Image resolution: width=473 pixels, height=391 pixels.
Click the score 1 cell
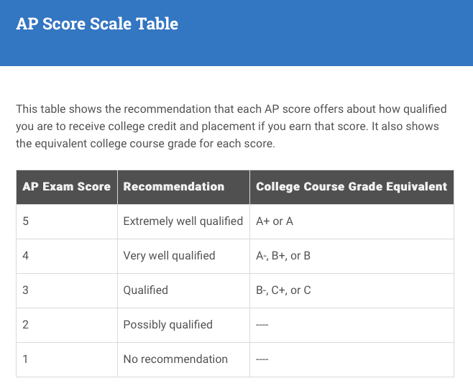point(67,359)
